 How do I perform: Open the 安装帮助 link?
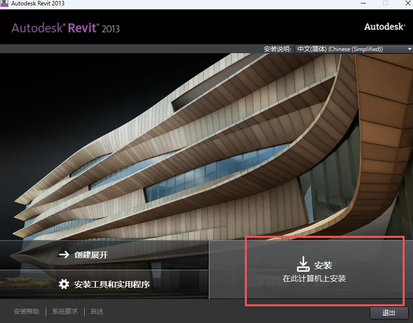pos(27,311)
